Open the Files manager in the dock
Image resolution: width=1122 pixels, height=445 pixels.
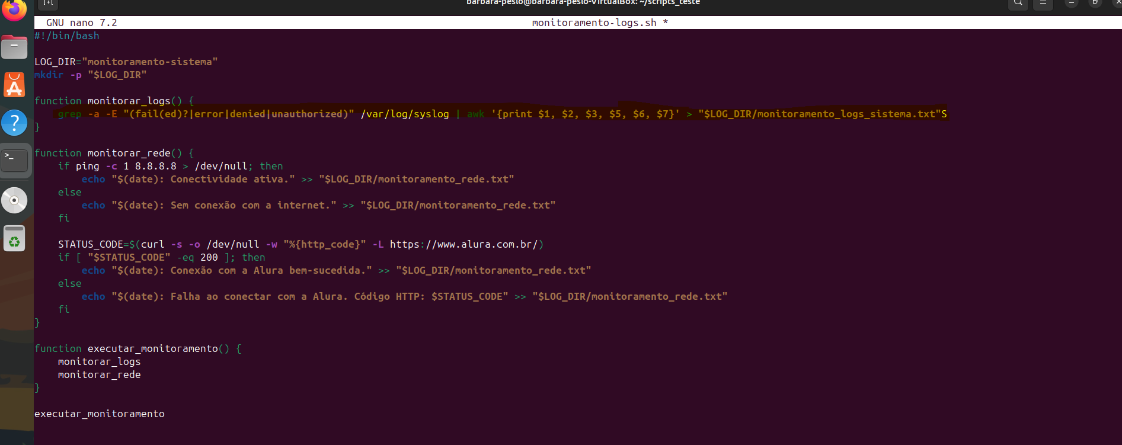(14, 47)
